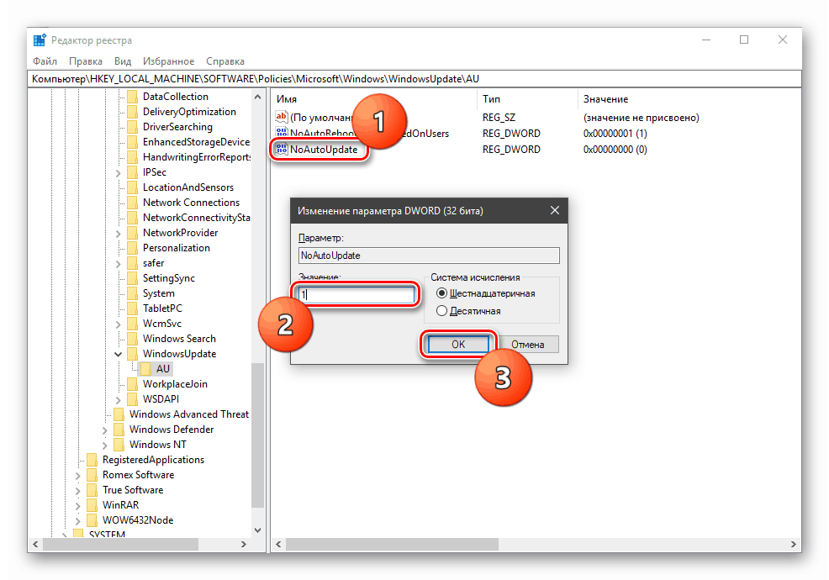The width and height of the screenshot is (829, 580).
Task: Click the Тип column header
Action: click(x=527, y=99)
